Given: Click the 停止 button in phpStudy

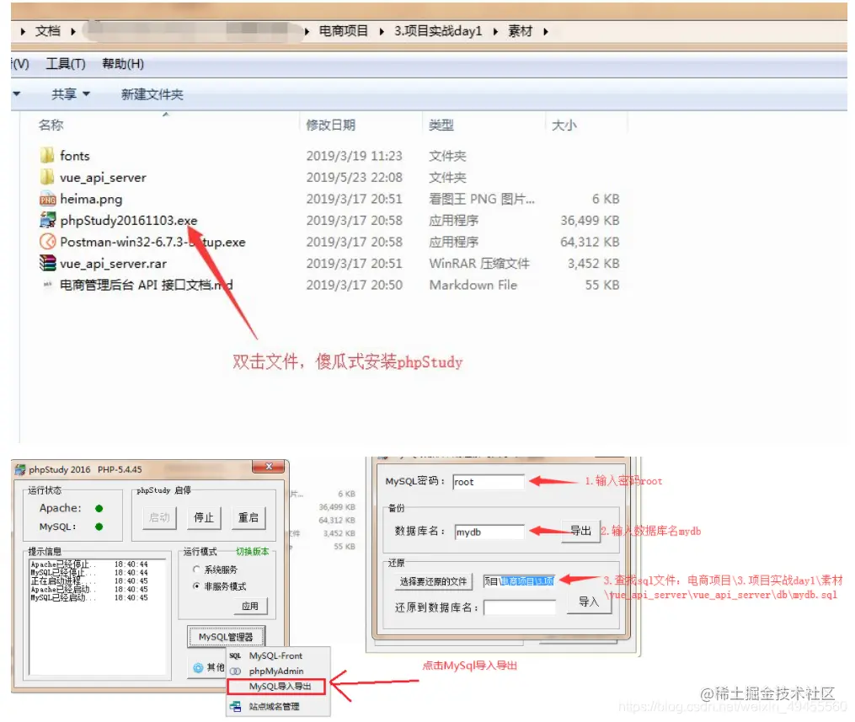Looking at the screenshot, I should pos(204,517).
